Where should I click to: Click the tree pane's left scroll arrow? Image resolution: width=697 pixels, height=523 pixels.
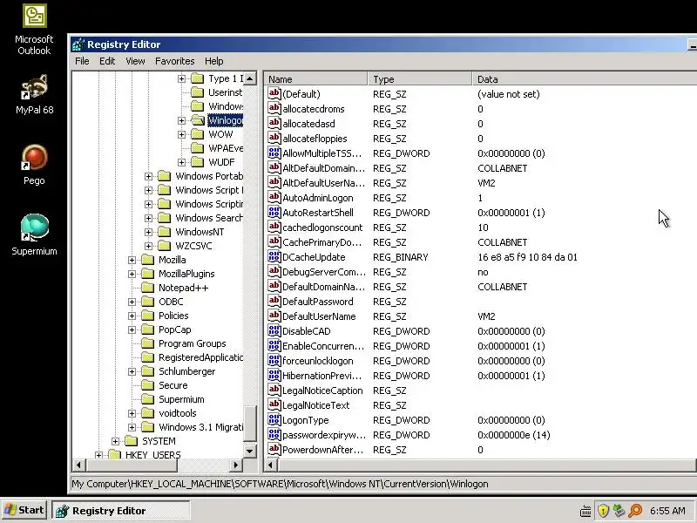[x=78, y=465]
